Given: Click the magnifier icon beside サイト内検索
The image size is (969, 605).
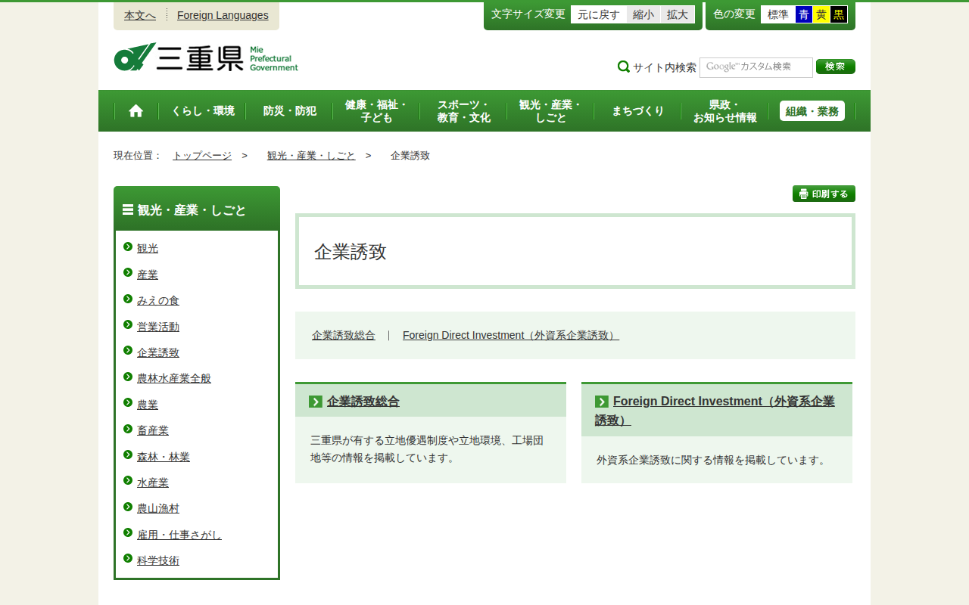Looking at the screenshot, I should [624, 67].
